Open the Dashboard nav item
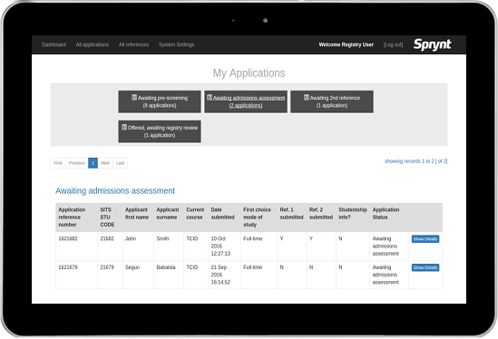 point(54,44)
